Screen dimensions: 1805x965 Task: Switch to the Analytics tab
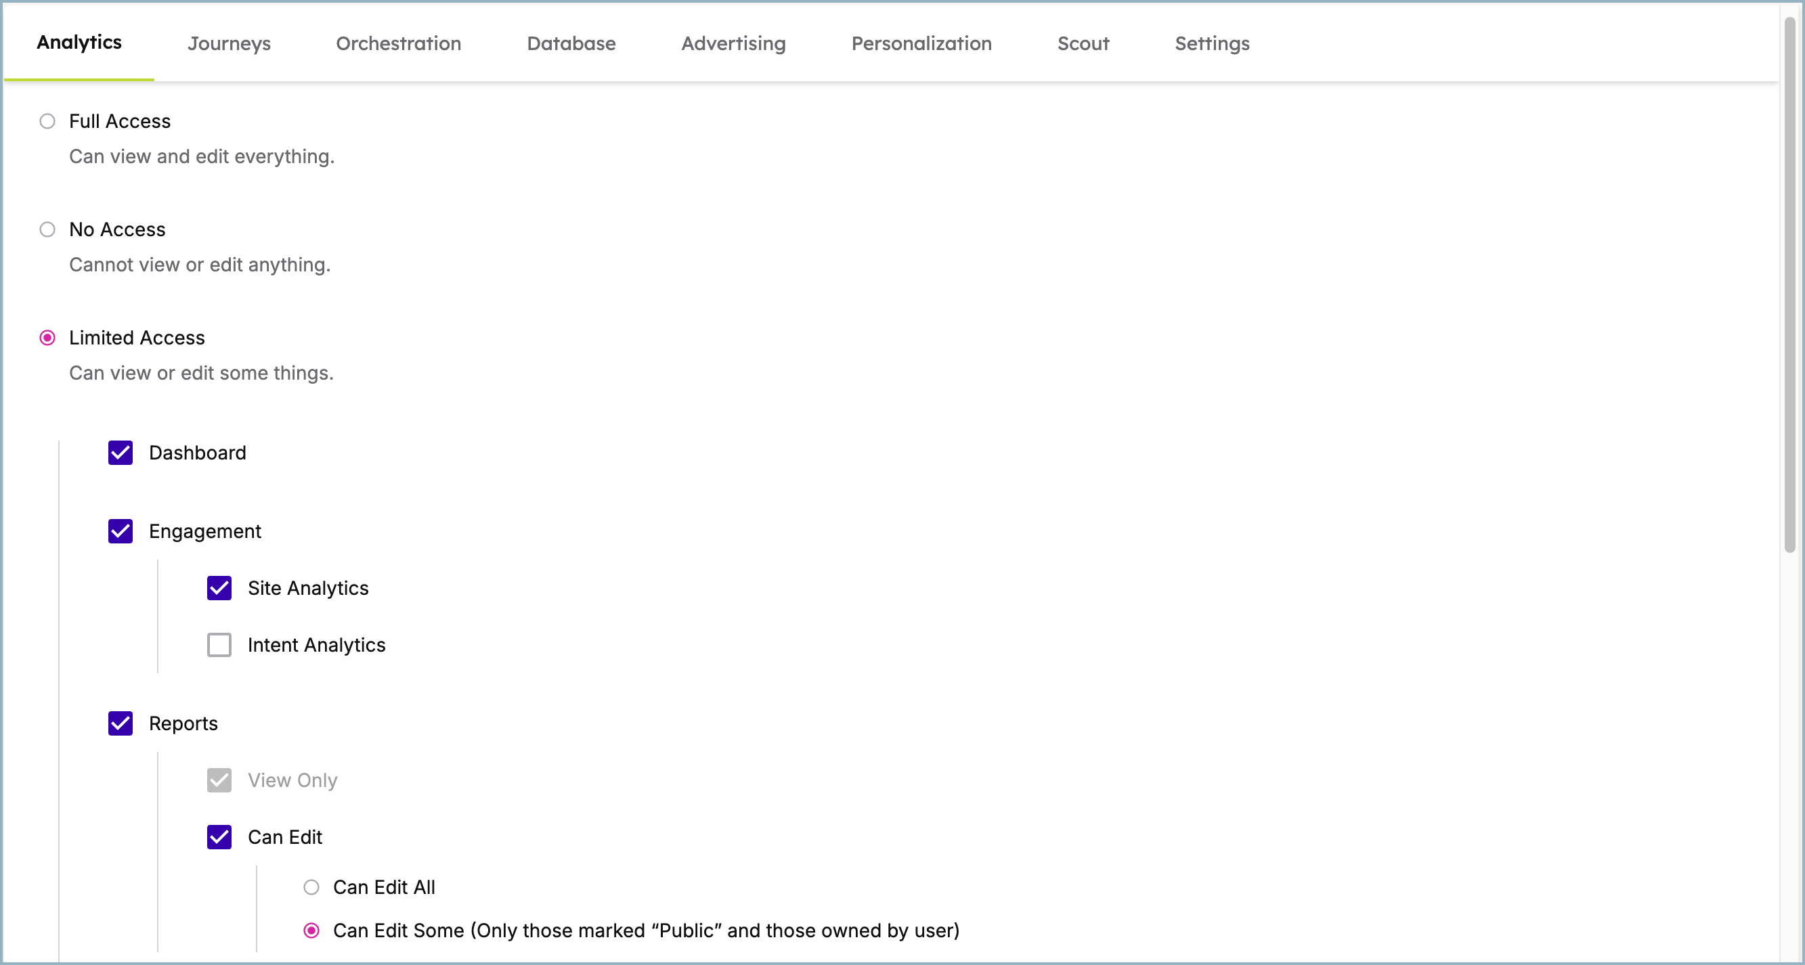79,43
